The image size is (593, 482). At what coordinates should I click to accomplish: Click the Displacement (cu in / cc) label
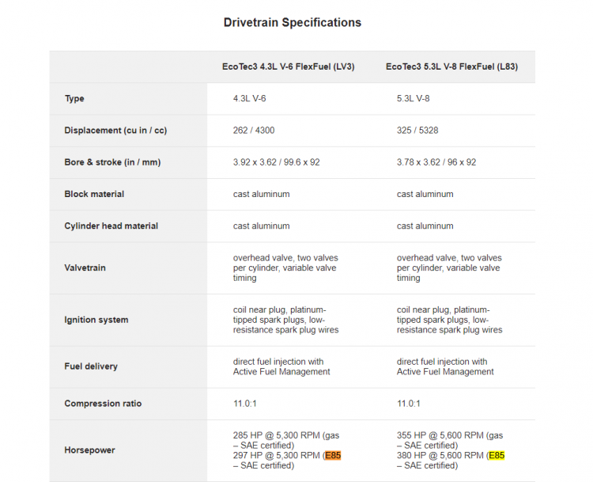click(x=115, y=131)
